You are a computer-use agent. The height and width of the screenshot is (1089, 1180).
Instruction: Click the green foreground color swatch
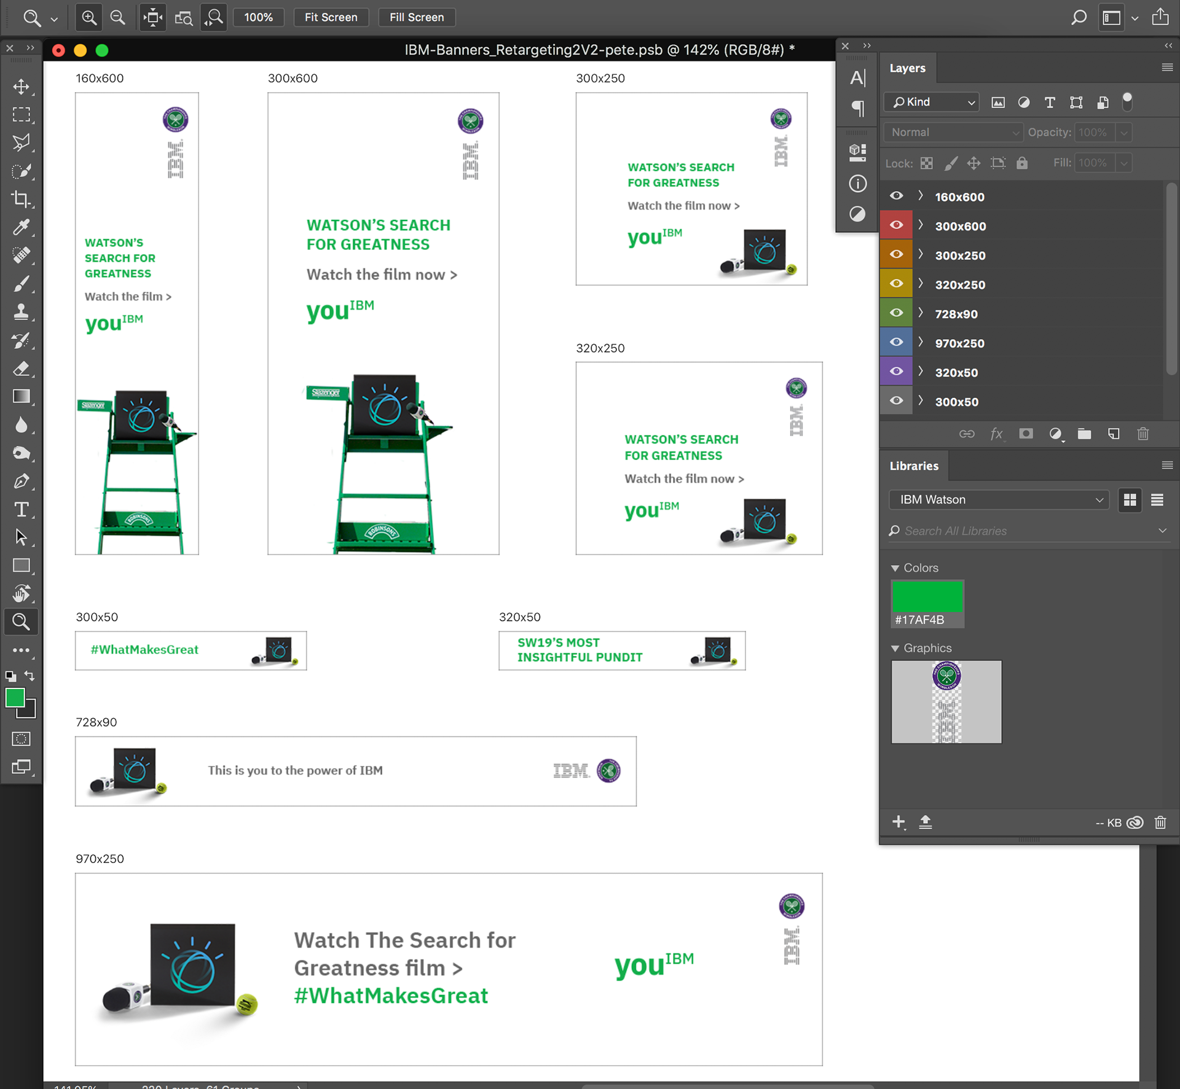[x=15, y=698]
